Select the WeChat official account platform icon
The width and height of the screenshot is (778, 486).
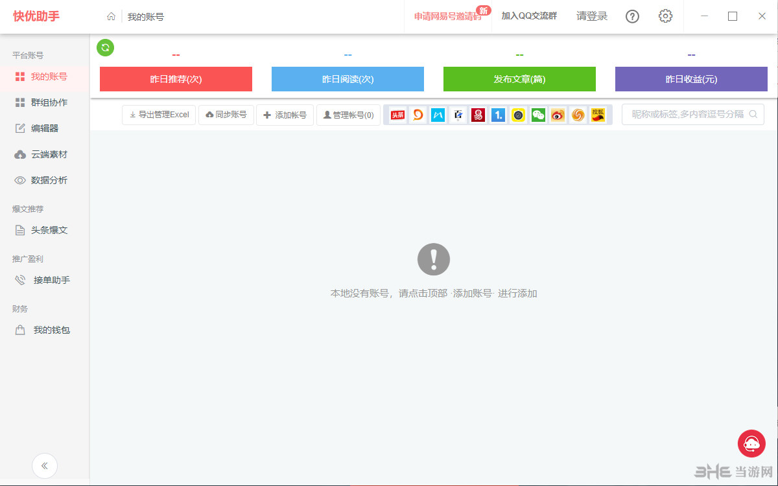tap(538, 115)
